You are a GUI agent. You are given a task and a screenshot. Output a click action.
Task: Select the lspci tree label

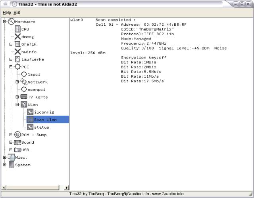[34, 74]
